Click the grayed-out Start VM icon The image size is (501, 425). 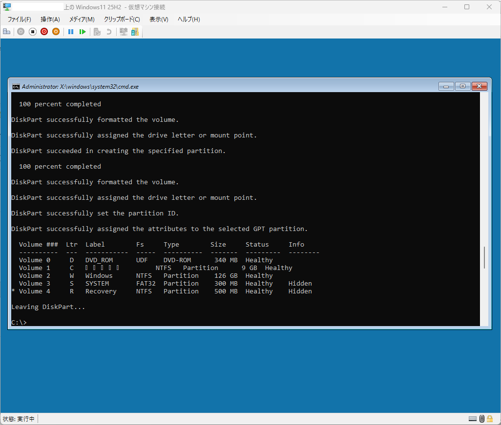(21, 32)
